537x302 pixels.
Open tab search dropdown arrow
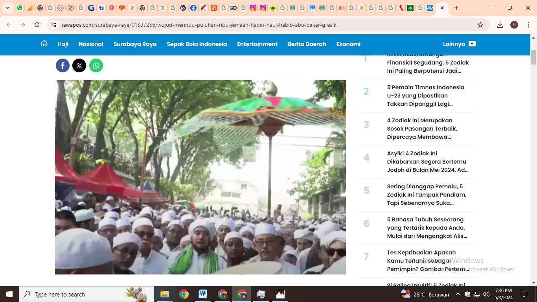[8, 8]
